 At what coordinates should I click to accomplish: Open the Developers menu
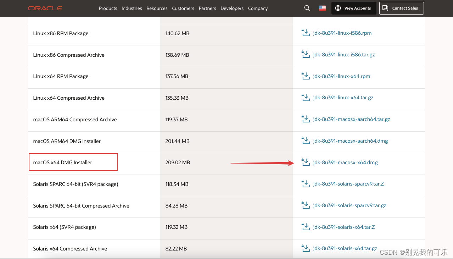(x=232, y=9)
